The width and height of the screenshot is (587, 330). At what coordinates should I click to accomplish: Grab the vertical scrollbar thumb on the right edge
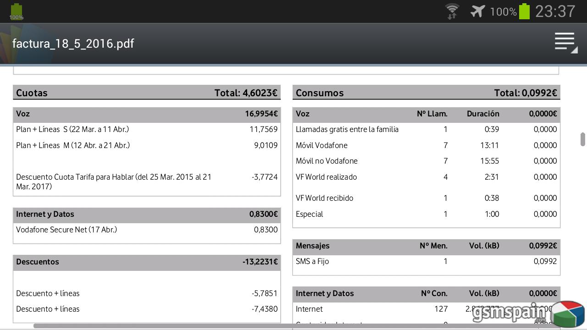point(583,139)
